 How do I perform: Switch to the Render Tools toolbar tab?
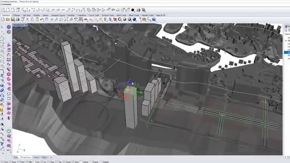[x=148, y=15]
